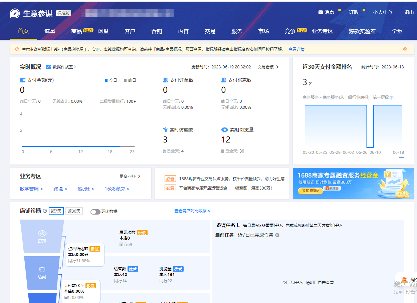
Task: Click the 支付订单数 people icon
Action: tap(166, 80)
